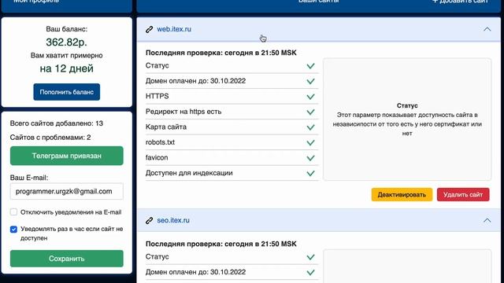Screen dimensions: 504x283
Task: Collapse the seo.itex.ru section chevron
Action: 487,220
